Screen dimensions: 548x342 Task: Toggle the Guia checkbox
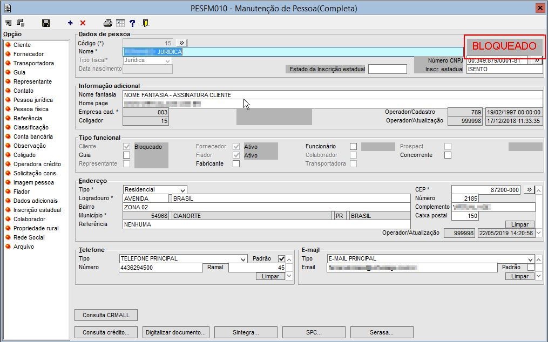click(x=126, y=155)
